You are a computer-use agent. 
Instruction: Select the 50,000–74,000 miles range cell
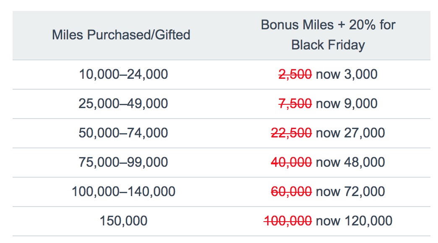tap(123, 133)
